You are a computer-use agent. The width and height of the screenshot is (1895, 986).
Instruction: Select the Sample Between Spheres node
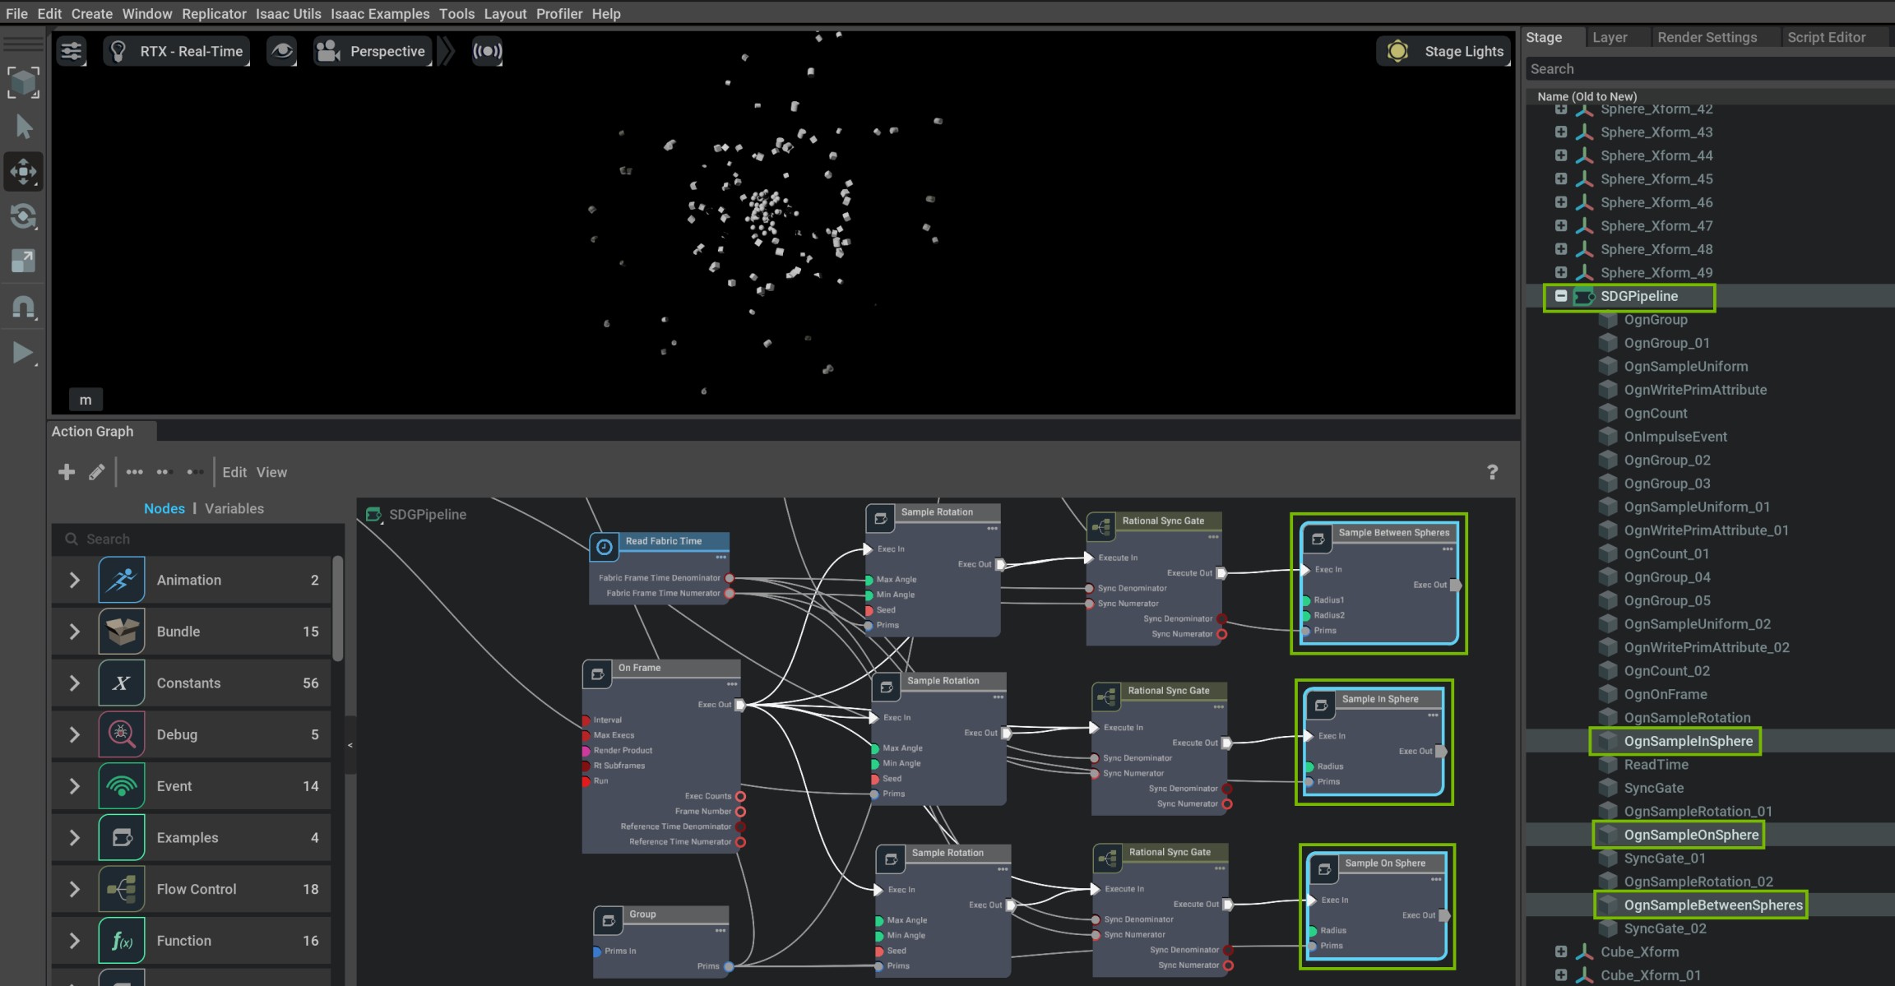click(x=1378, y=583)
